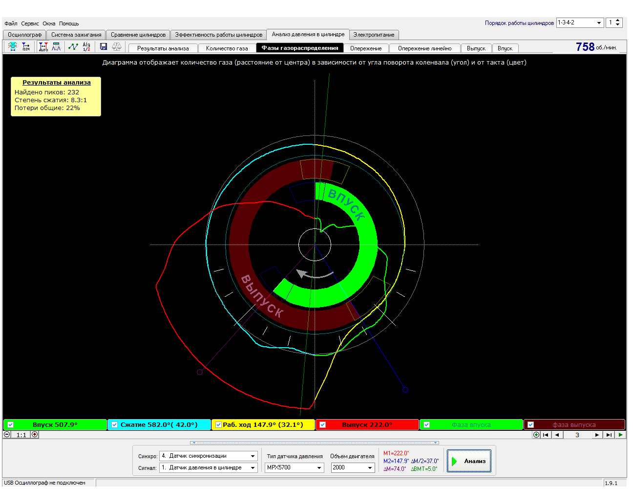Jump to first frame button
The height and width of the screenshot is (489, 633).
tap(546, 435)
